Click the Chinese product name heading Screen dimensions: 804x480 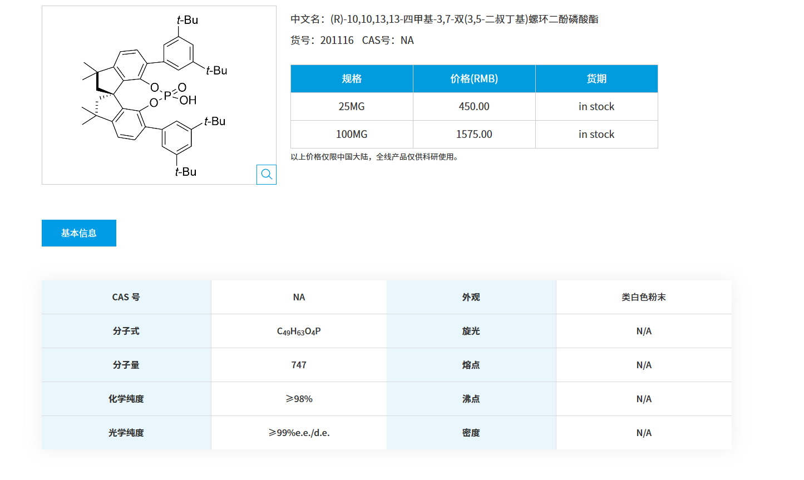443,19
